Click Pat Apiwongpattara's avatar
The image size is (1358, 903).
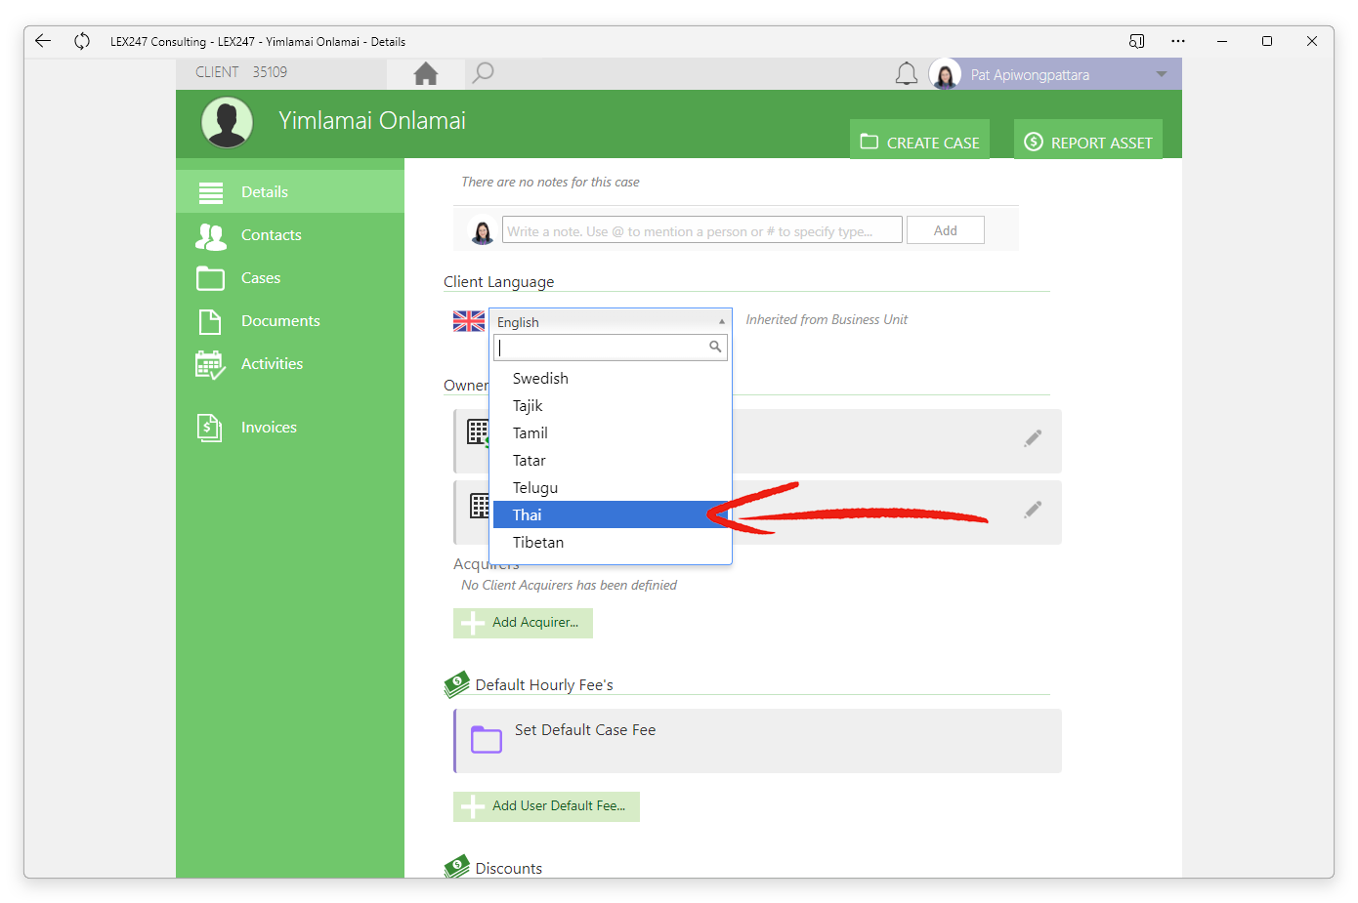coord(945,74)
